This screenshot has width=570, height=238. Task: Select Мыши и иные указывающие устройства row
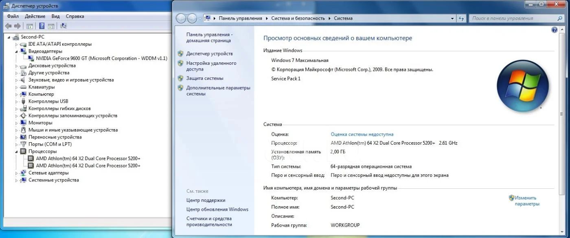pos(73,130)
